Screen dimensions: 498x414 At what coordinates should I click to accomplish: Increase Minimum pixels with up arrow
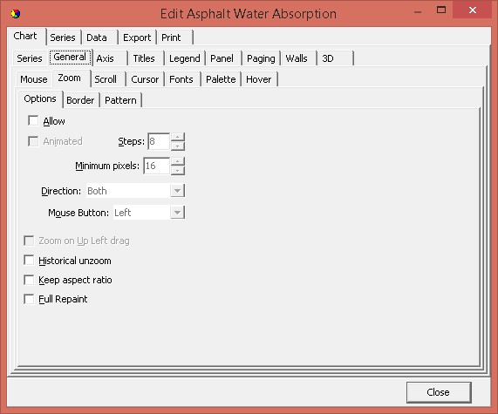[178, 161]
